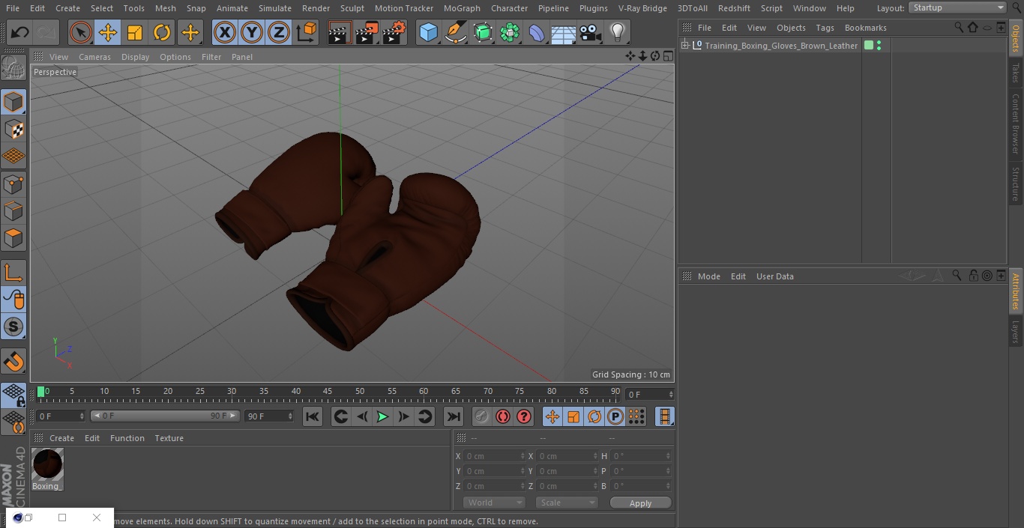Switch to Texture mode in sidebar
The width and height of the screenshot is (1024, 528).
click(x=14, y=129)
